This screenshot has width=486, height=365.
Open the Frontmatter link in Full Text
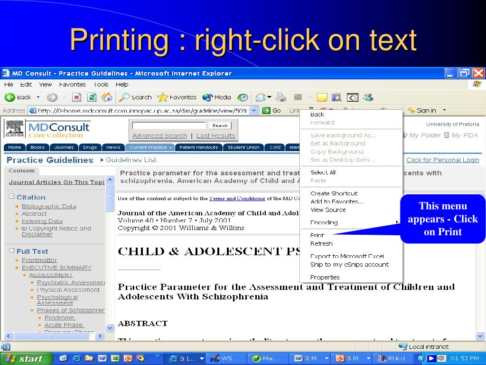(x=39, y=260)
